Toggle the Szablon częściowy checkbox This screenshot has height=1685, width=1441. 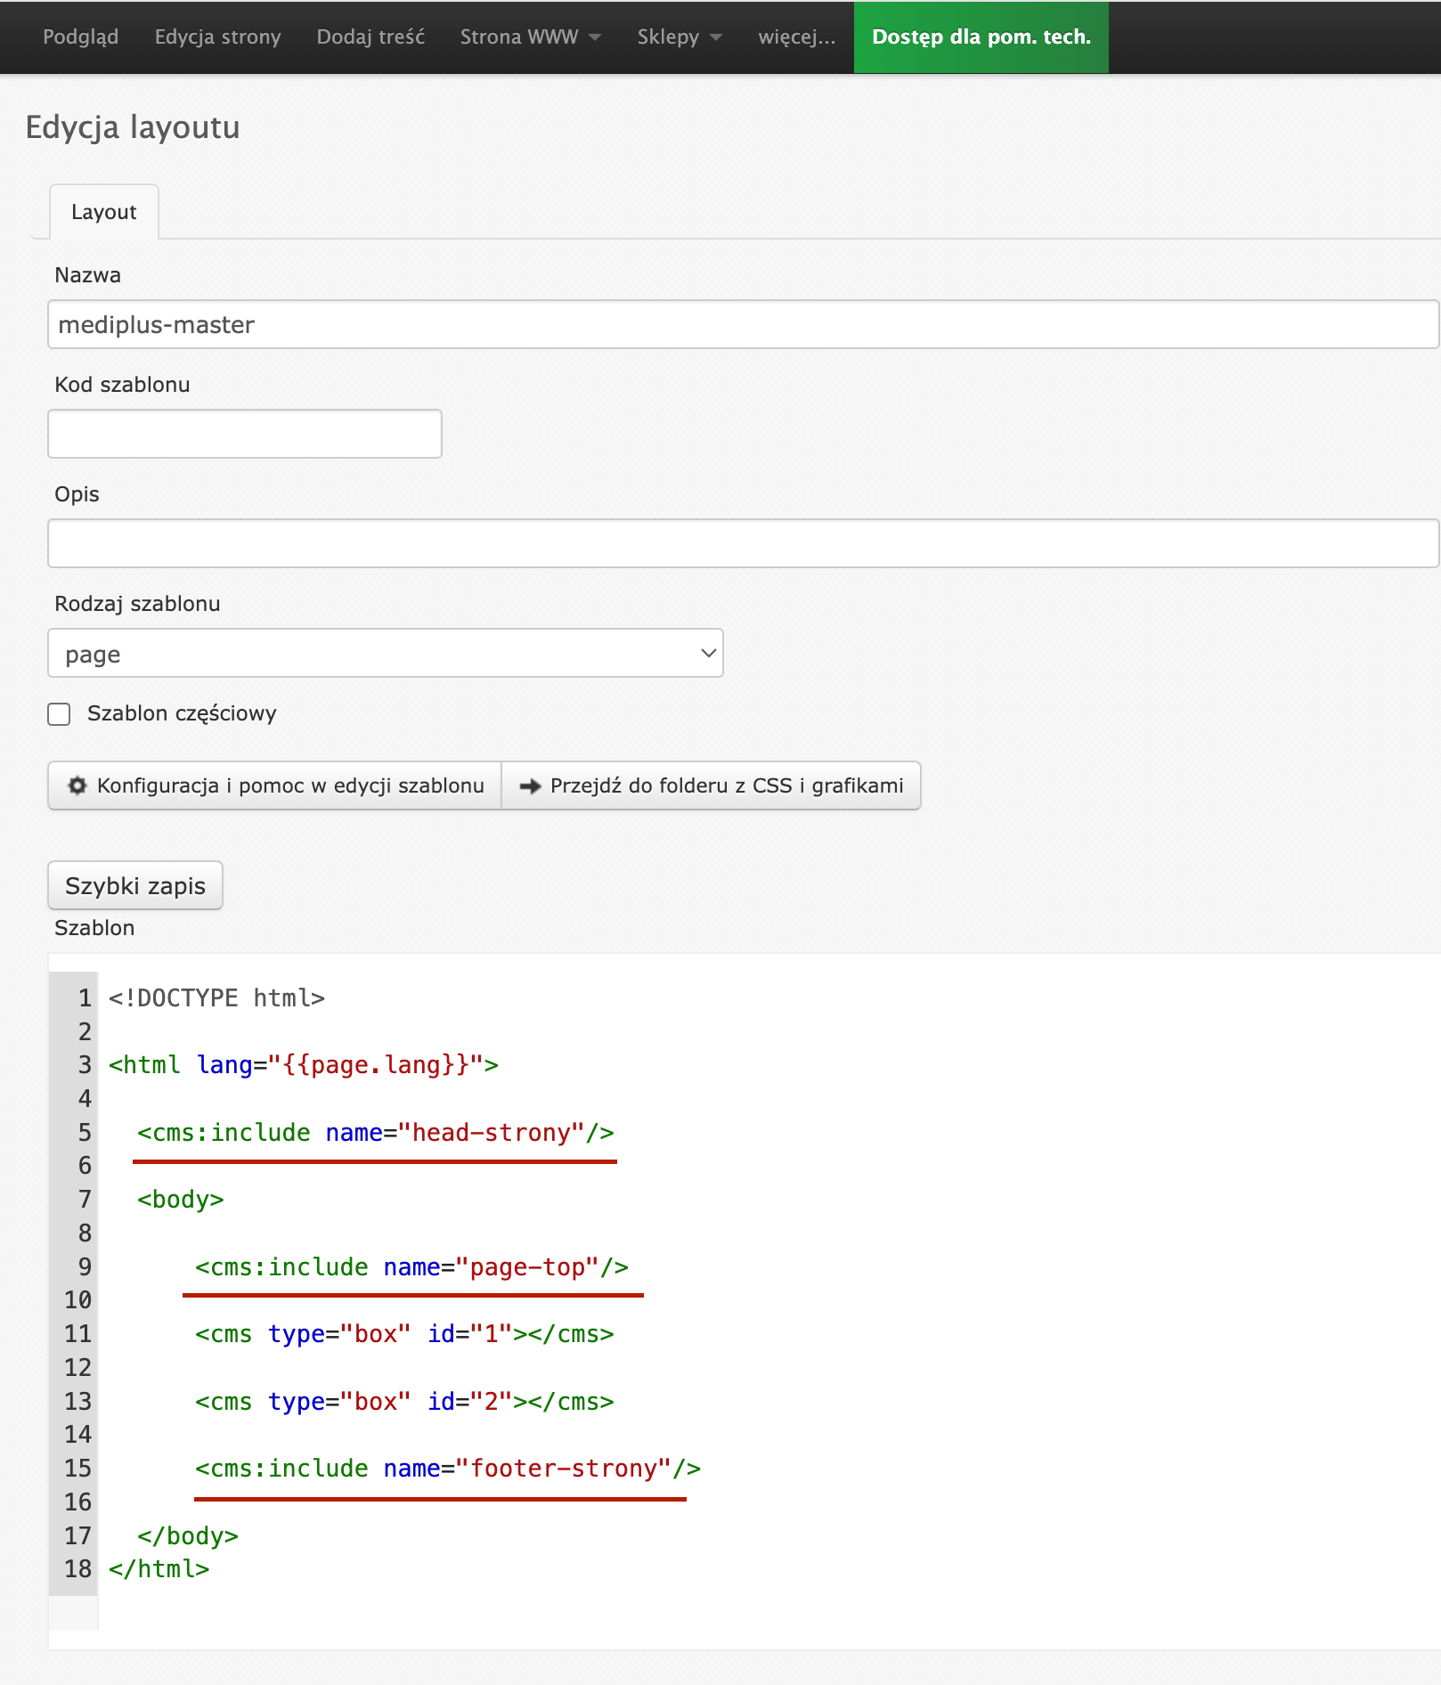(59, 714)
